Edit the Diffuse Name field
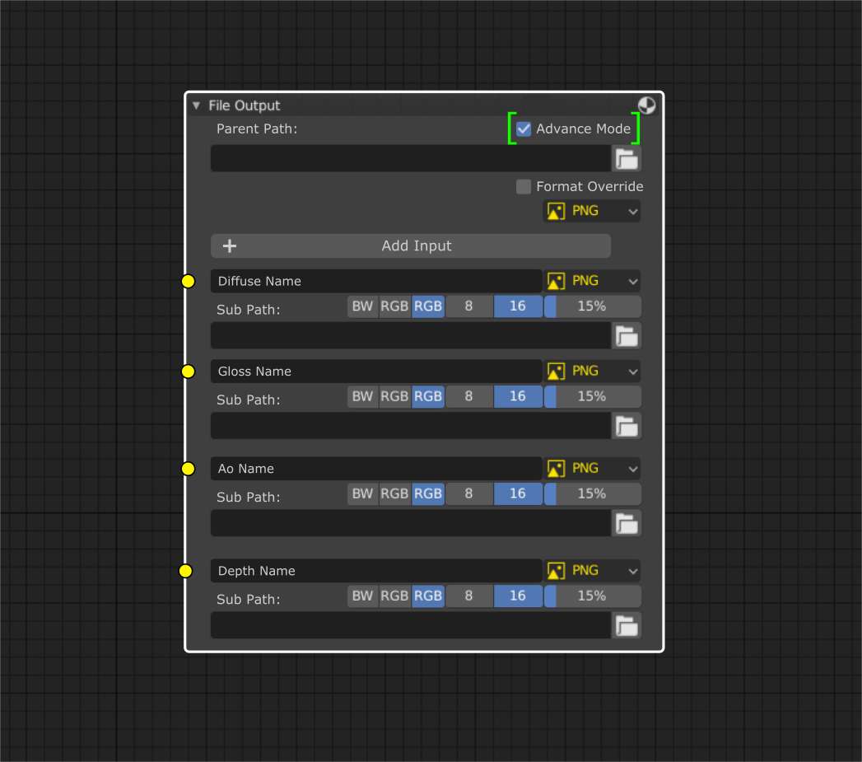Viewport: 862px width, 762px height. [x=376, y=281]
